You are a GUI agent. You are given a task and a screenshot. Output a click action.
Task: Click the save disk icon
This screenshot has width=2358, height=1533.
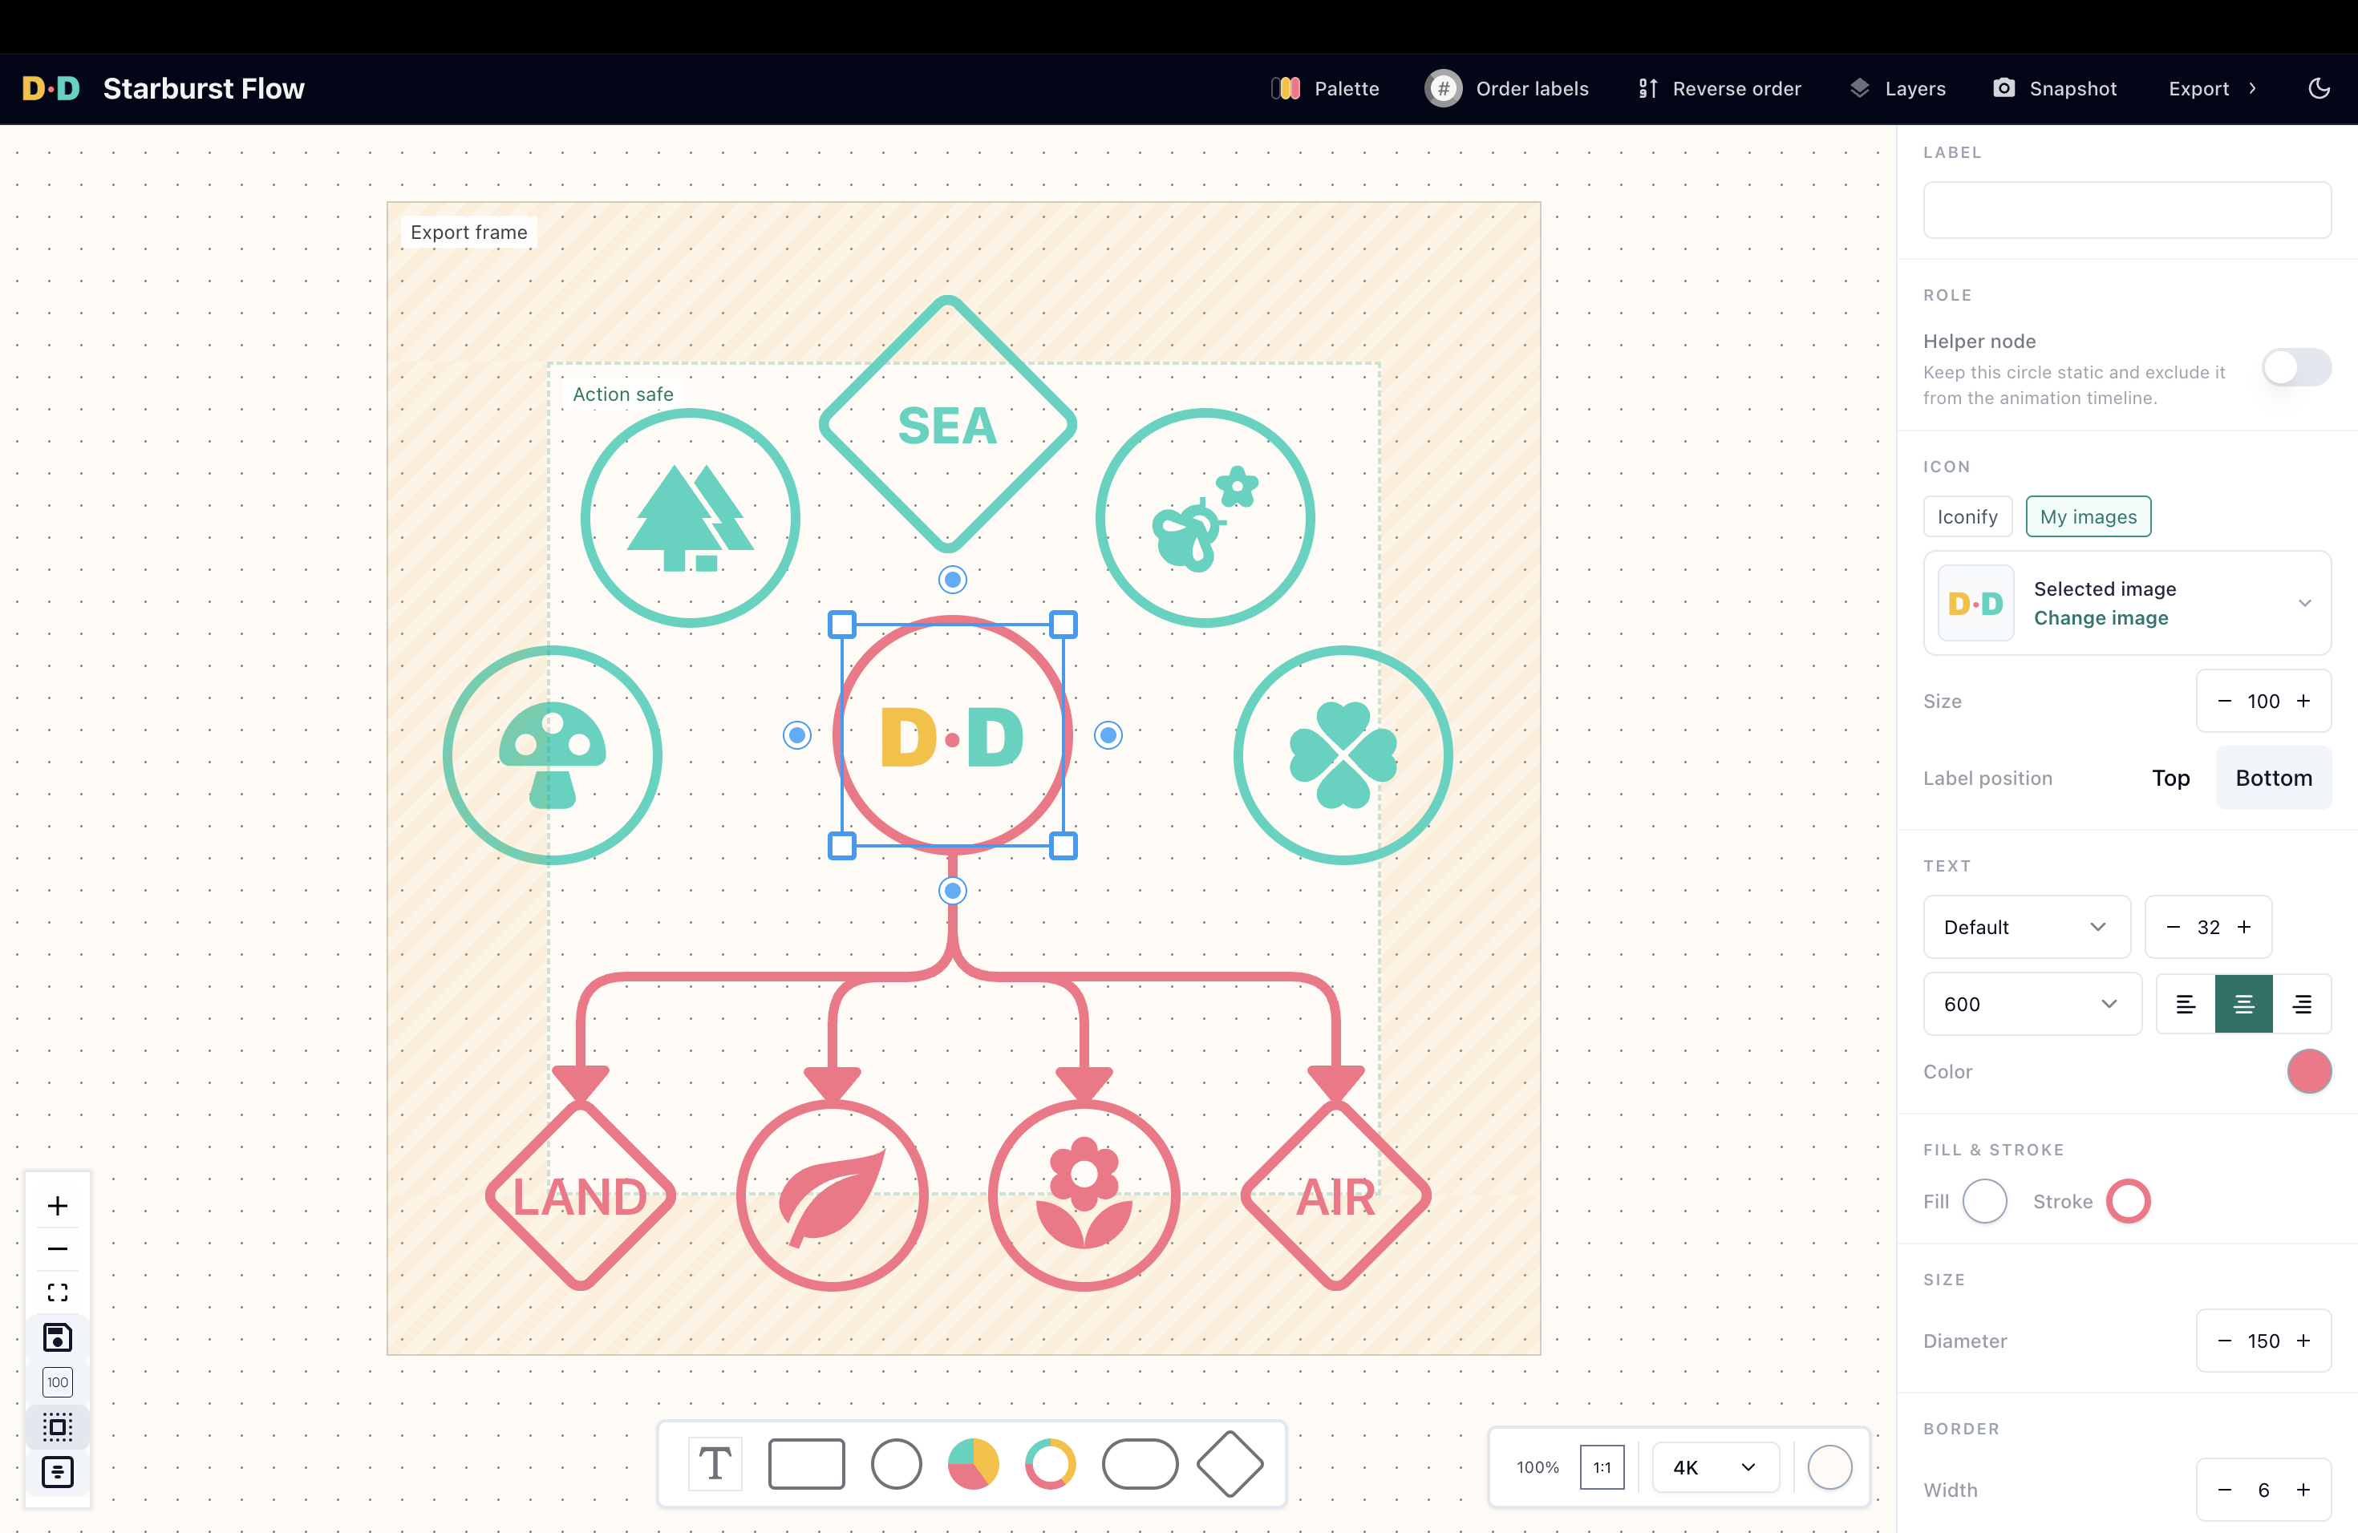(58, 1337)
